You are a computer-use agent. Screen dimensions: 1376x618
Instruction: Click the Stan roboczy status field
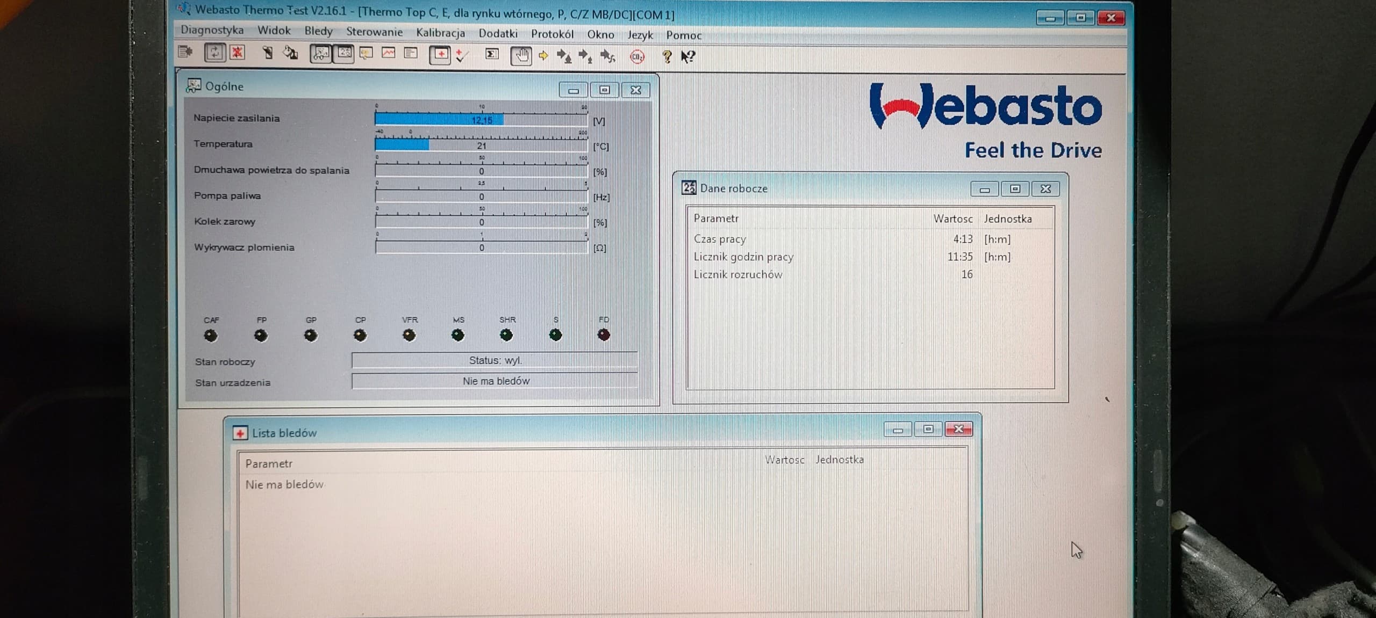[x=494, y=360]
